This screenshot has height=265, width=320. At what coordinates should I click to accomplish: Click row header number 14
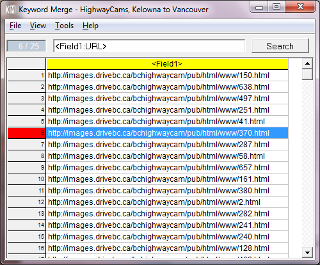pos(27,225)
